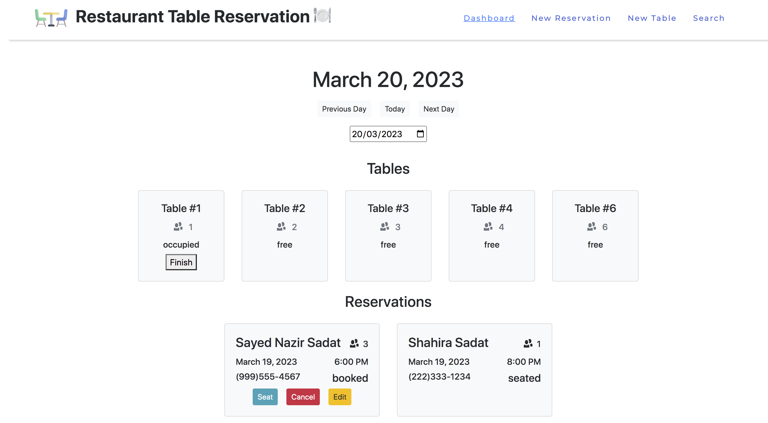Click the capacity people icon on Table #1
The width and height of the screenshot is (768, 423).
tap(178, 227)
